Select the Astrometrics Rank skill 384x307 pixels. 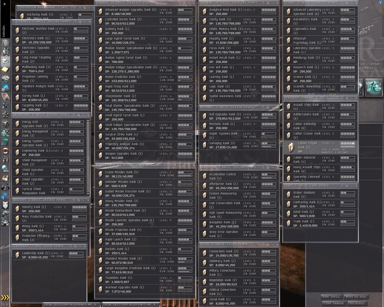pos(320,21)
